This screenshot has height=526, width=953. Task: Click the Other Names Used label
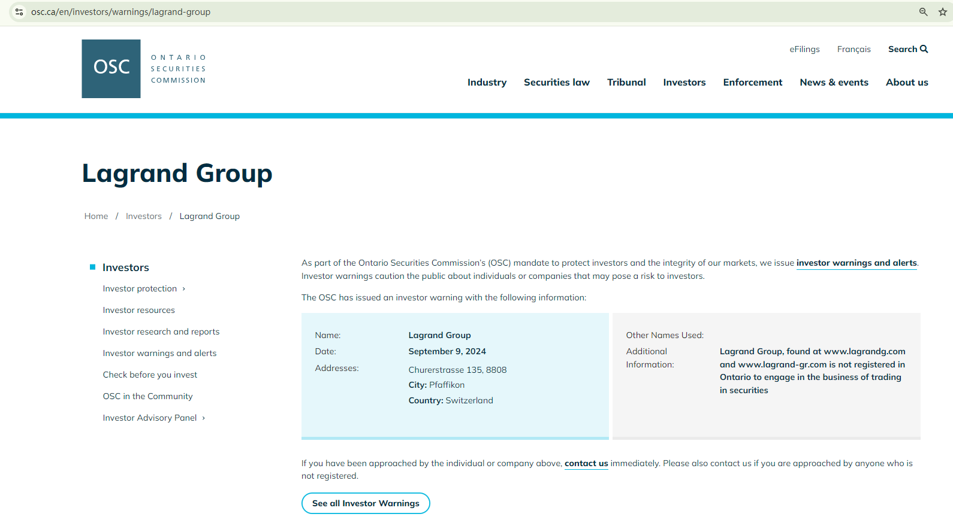[x=665, y=335]
